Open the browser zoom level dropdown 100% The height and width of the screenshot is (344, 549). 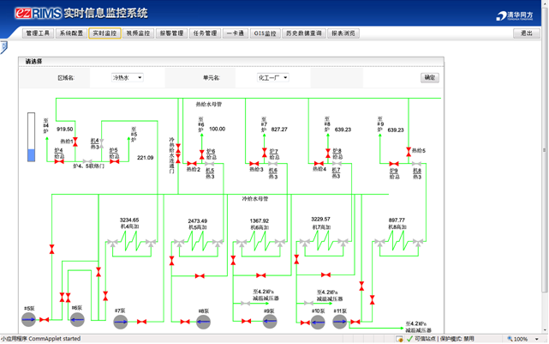522,339
